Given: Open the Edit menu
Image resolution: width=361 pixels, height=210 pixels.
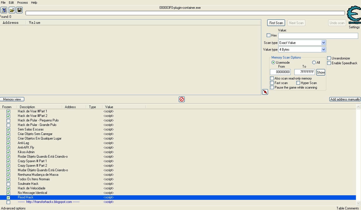Looking at the screenshot, I should click(11, 3).
